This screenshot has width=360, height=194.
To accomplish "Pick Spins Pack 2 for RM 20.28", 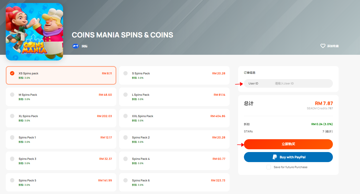I will tap(174, 139).
